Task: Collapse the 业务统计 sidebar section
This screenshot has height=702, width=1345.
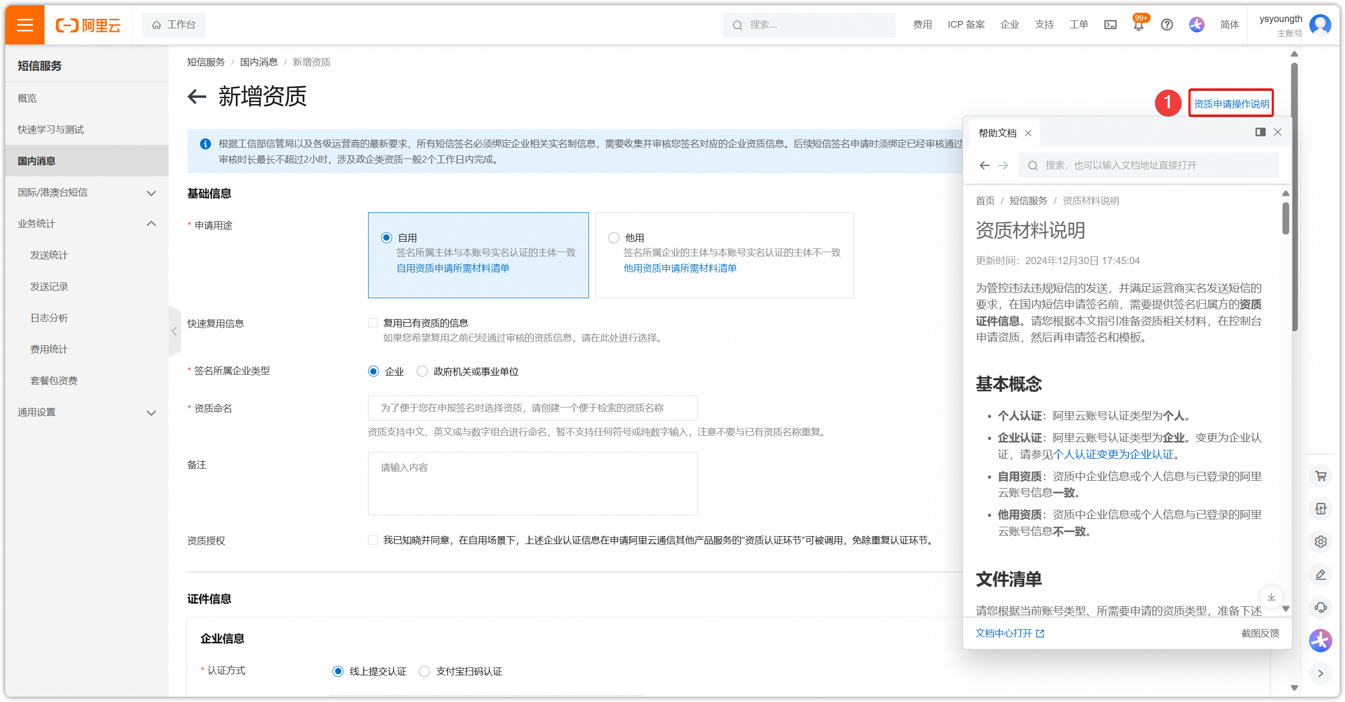Action: pyautogui.click(x=151, y=224)
